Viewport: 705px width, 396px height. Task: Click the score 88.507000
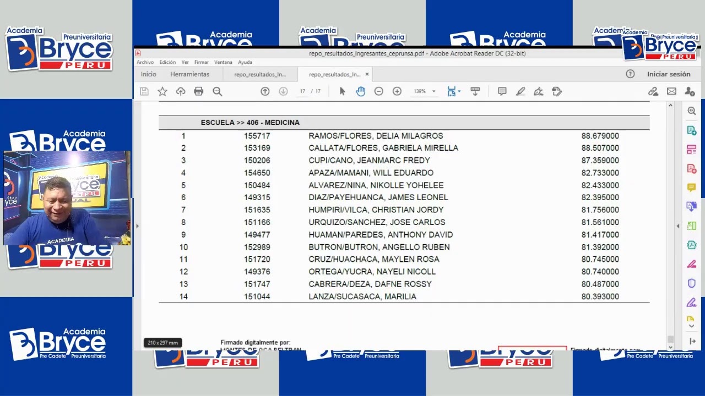[x=600, y=148]
